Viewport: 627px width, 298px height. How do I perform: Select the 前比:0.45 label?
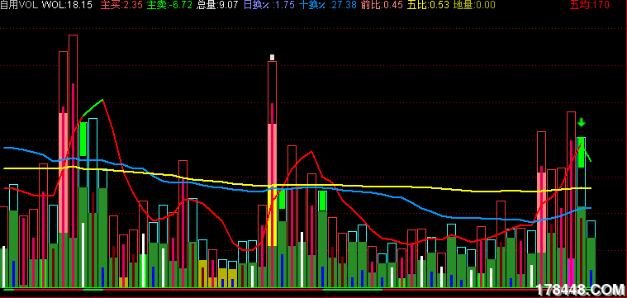pos(381,5)
